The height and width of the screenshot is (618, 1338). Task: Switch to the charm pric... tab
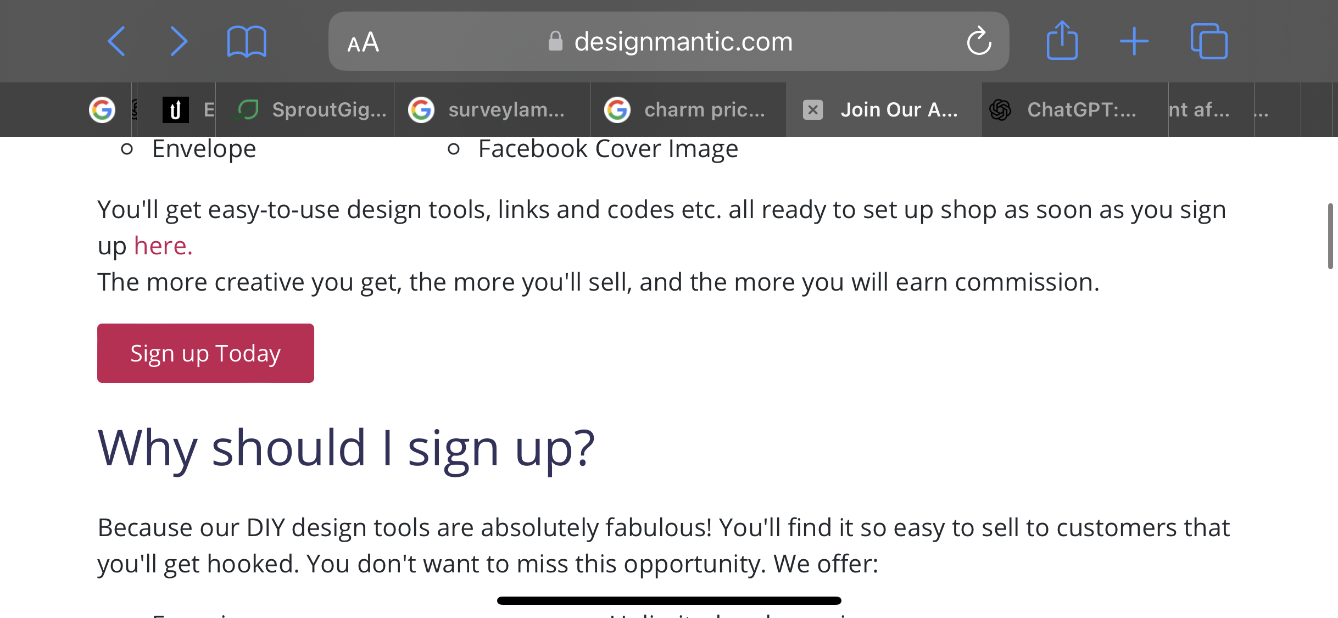(688, 110)
